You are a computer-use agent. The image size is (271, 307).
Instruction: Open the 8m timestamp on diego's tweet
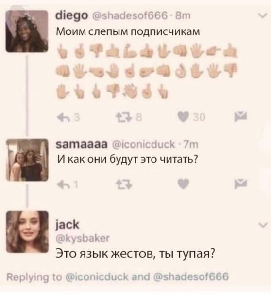tap(183, 15)
